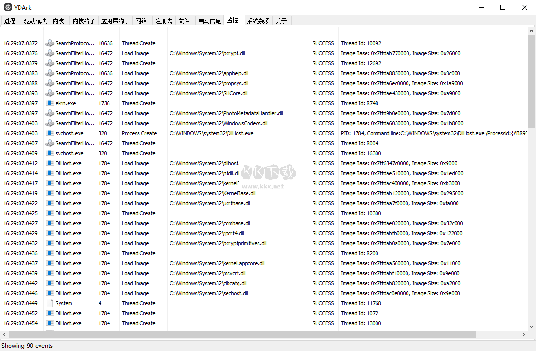Click the SearchFilterHost icon on the bcrypt.dll row
536x351 pixels.
pyautogui.click(x=50, y=53)
